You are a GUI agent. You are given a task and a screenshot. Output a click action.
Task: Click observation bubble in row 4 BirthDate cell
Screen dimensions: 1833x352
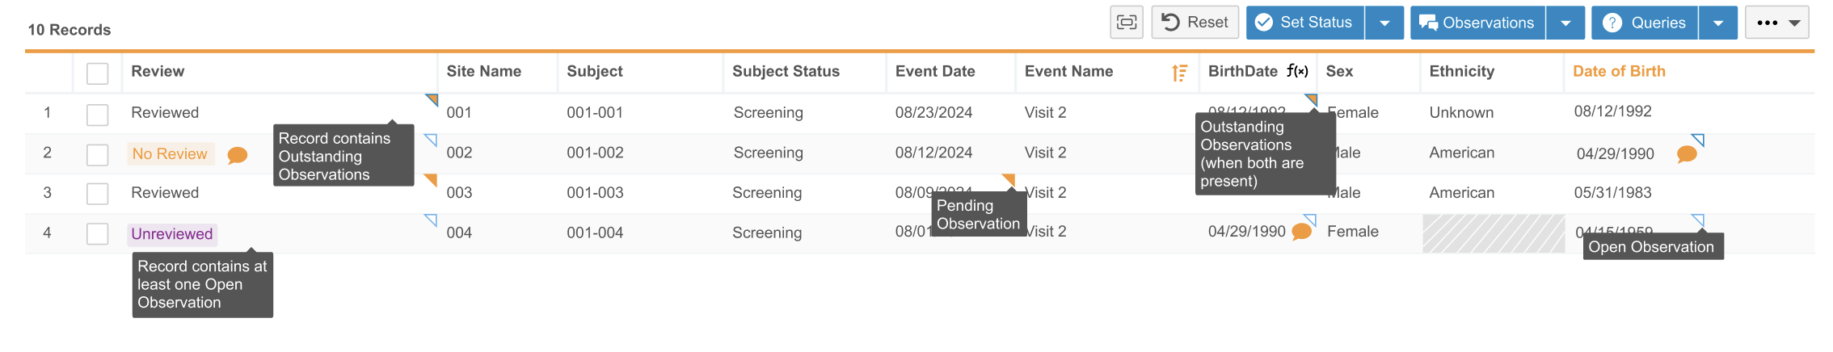tap(1301, 233)
